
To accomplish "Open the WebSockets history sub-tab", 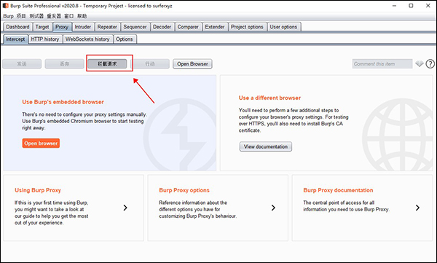I will coord(87,39).
